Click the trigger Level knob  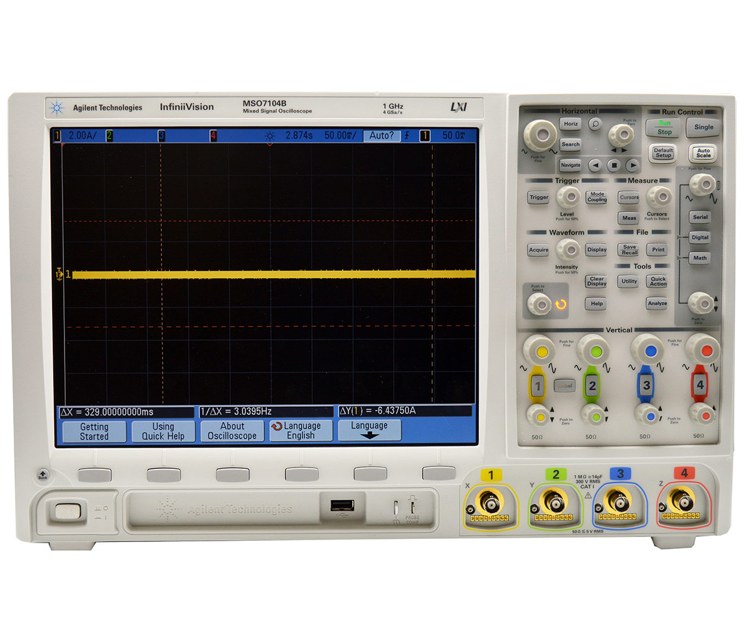[567, 198]
